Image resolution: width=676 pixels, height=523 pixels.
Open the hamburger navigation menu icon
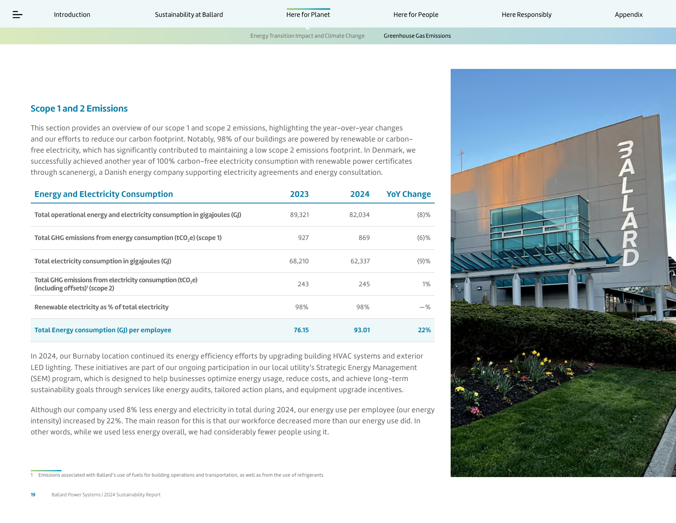tap(17, 15)
